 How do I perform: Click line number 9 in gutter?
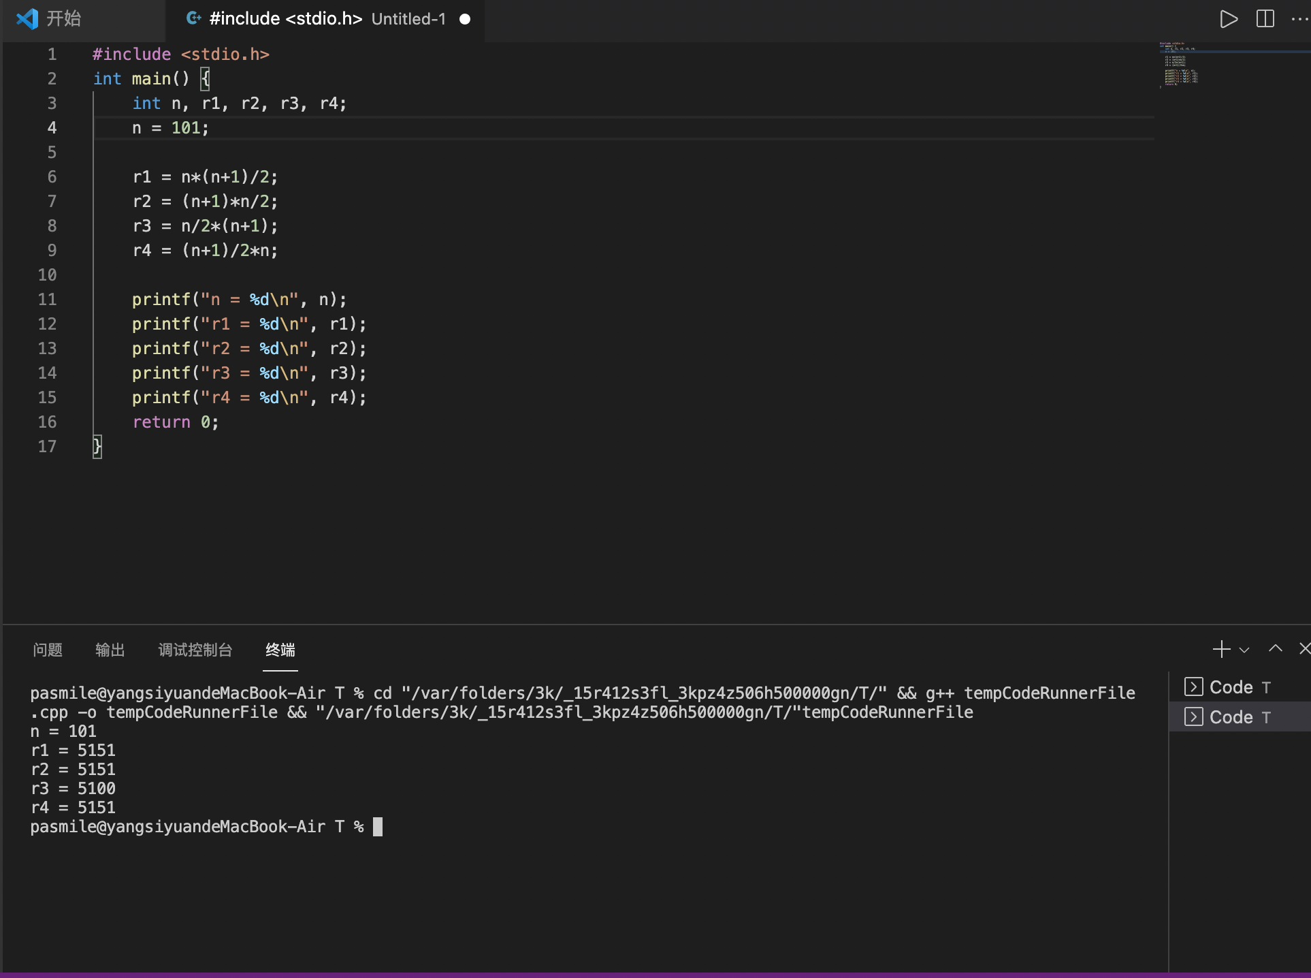coord(52,251)
